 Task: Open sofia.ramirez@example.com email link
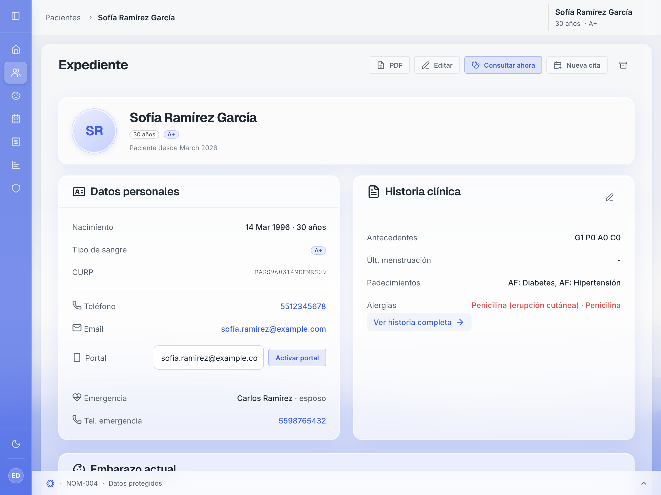pos(273,329)
